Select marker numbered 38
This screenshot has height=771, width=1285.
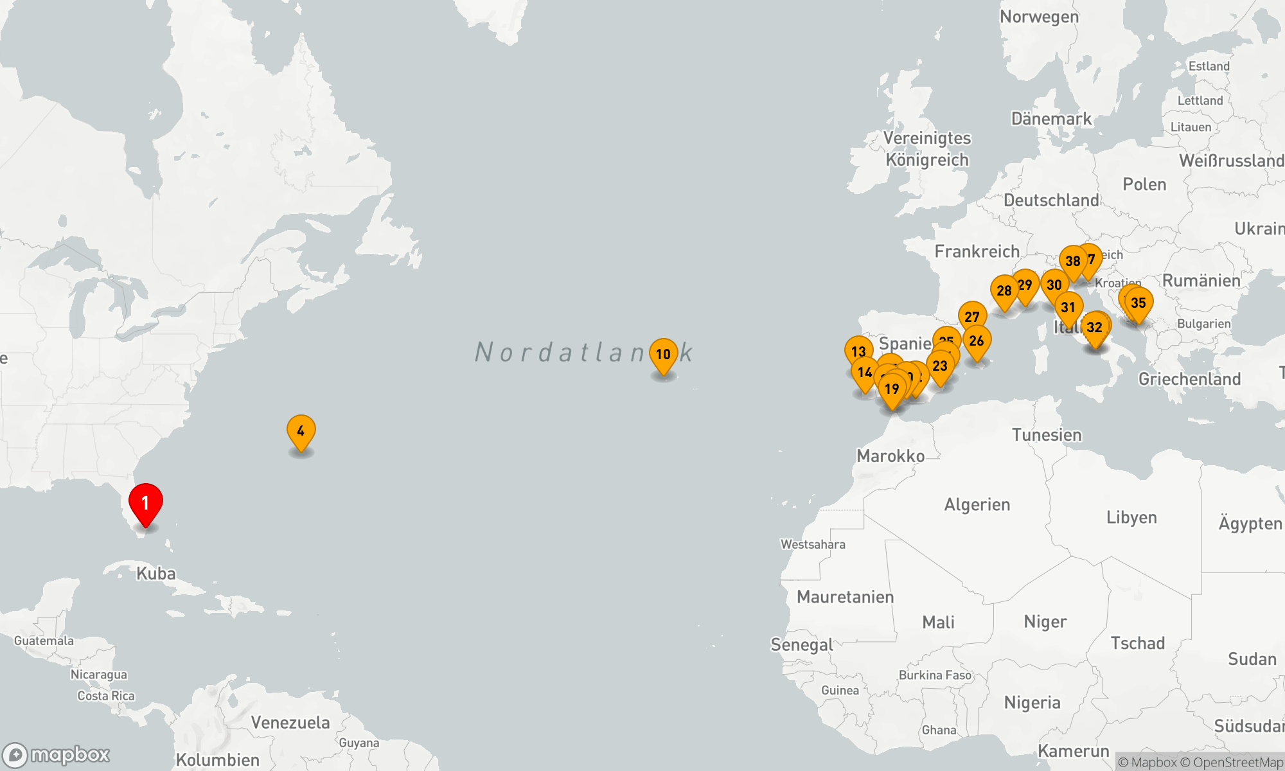(1072, 261)
